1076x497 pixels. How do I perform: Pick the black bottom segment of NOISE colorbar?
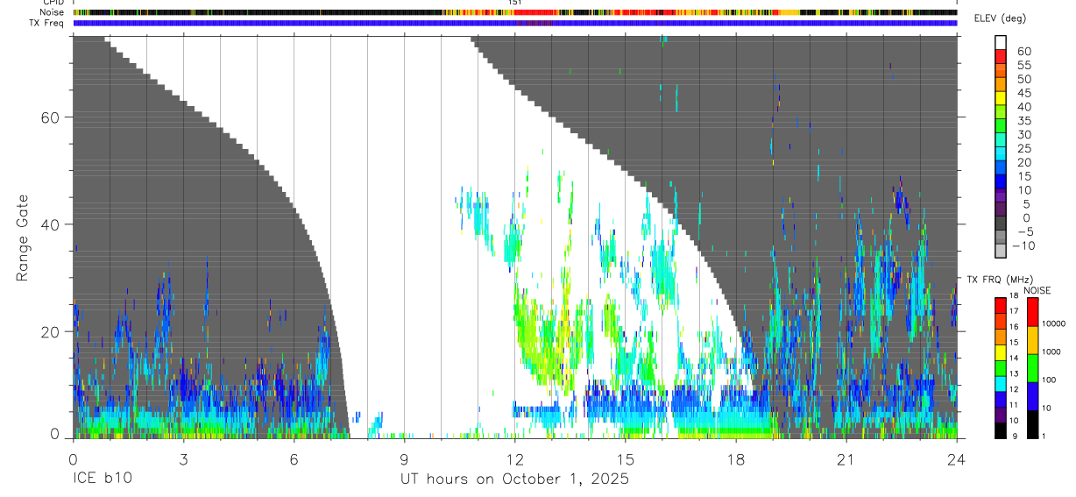[x=1032, y=424]
